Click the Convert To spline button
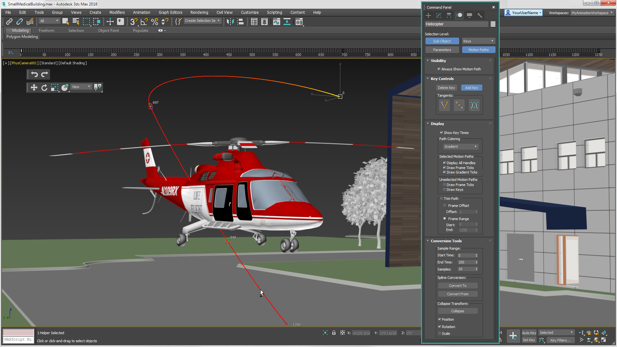Screen dimensions: 617x347 [x=457, y=286]
